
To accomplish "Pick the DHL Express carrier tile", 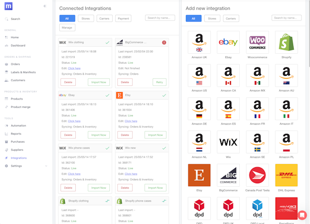I will (286, 175).
